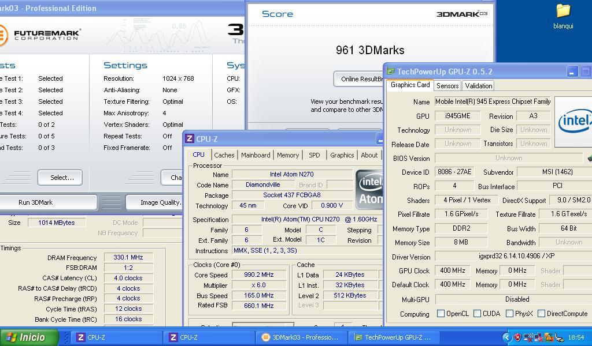
Task: Click the Online ResultBrowser button
Action: (x=358, y=79)
